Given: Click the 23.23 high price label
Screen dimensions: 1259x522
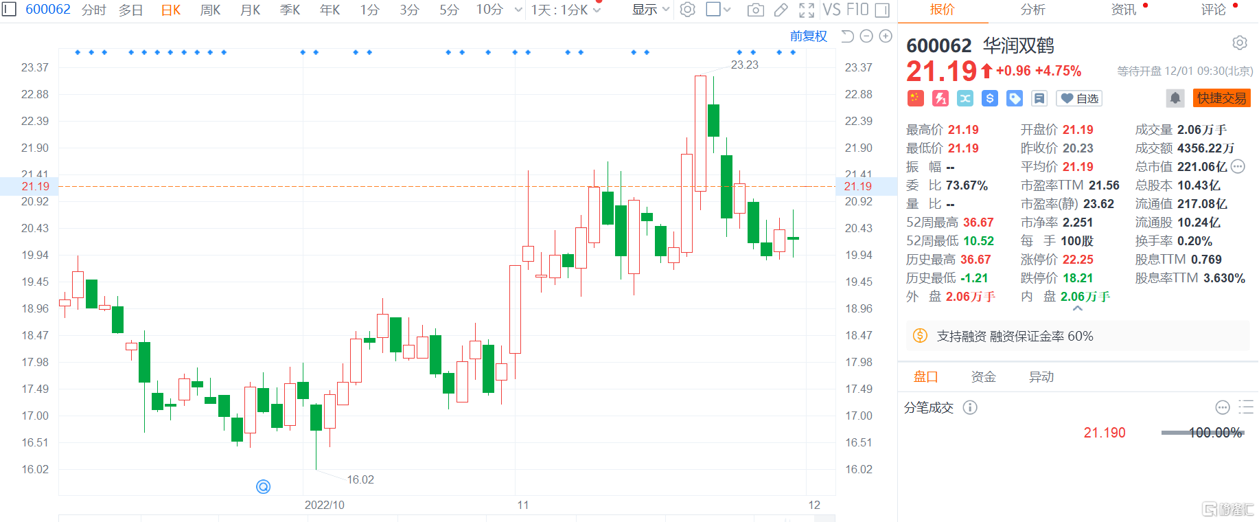Looking at the screenshot, I should [745, 65].
